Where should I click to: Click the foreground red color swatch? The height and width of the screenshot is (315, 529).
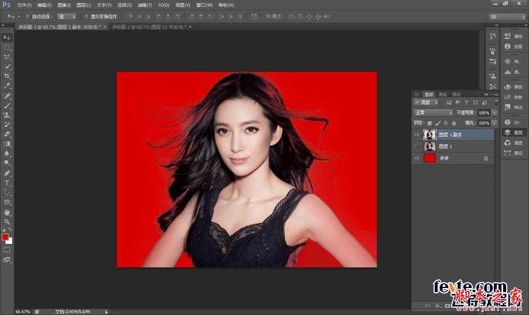click(x=5, y=237)
